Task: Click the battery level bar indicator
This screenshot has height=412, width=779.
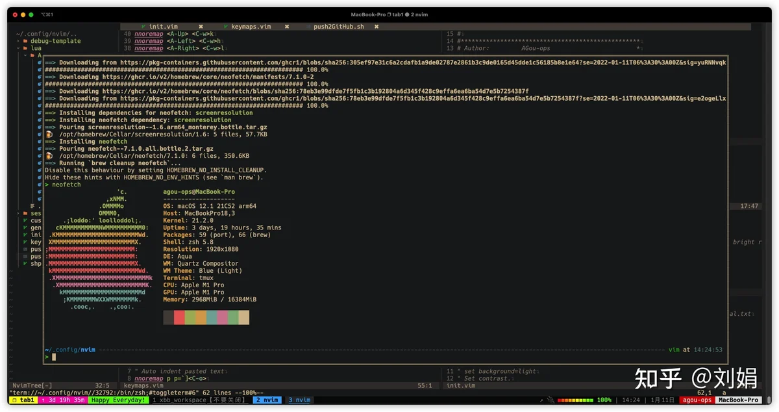Action: (x=576, y=400)
